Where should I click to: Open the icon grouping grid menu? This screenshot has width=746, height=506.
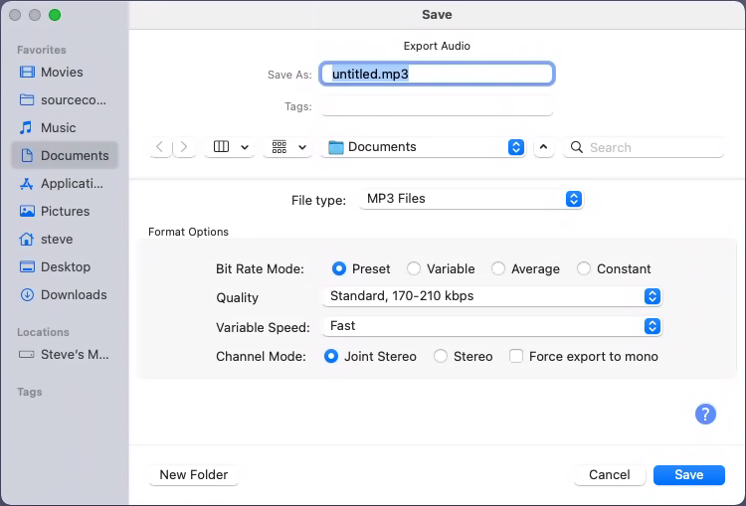coord(288,147)
